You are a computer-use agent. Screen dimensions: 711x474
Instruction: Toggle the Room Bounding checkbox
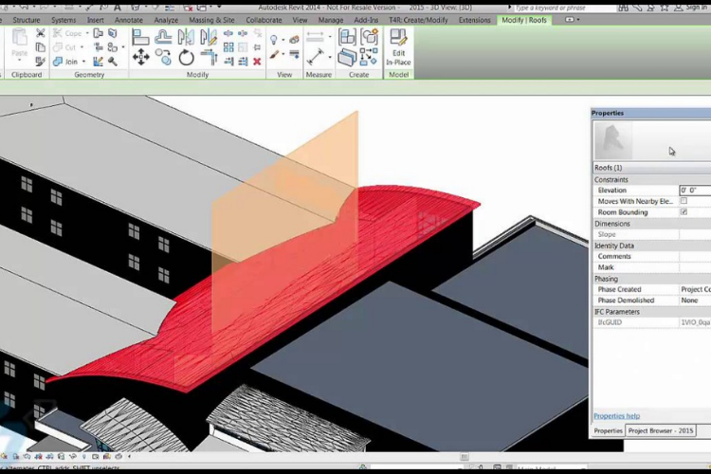(x=684, y=211)
